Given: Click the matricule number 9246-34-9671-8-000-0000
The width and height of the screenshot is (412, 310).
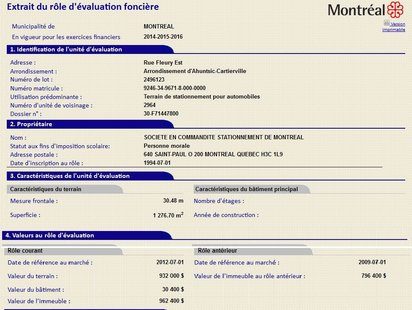Looking at the screenshot, I should [x=175, y=88].
